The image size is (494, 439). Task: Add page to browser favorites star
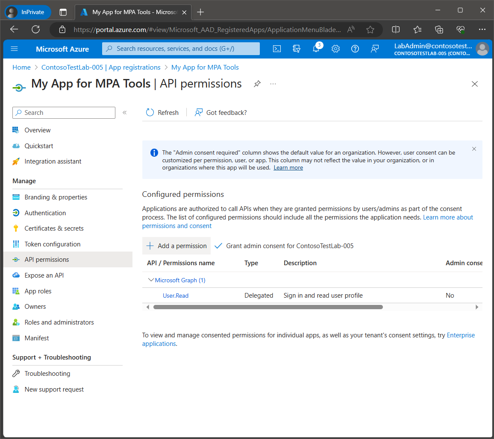point(370,29)
